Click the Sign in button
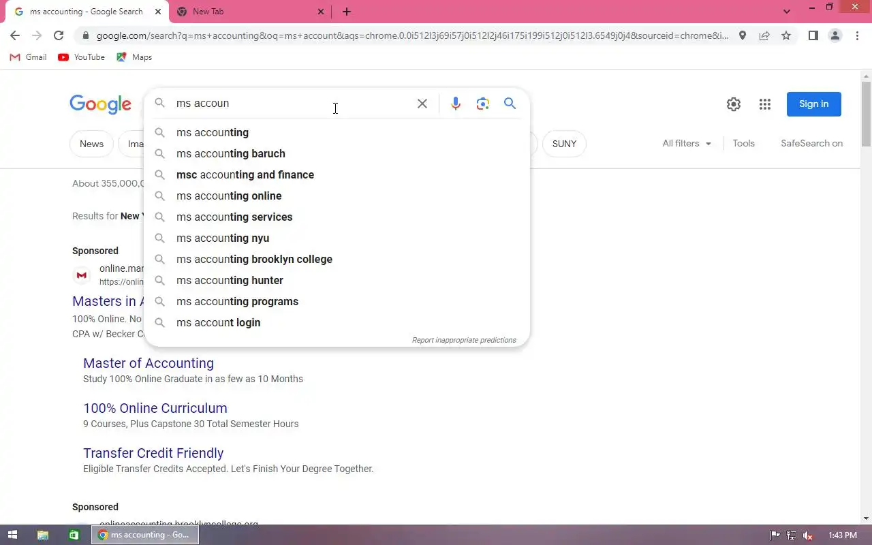Viewport: 872px width, 545px height. point(814,104)
